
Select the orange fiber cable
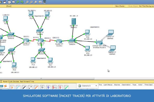click(x=36, y=87)
